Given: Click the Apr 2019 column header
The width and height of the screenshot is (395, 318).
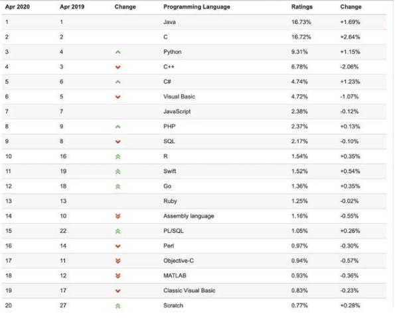Looking at the screenshot, I should [72, 7].
